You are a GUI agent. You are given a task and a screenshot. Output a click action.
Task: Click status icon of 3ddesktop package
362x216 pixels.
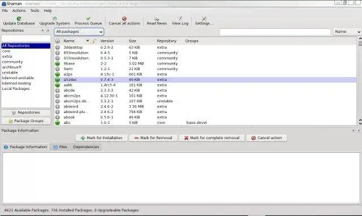(x=58, y=47)
